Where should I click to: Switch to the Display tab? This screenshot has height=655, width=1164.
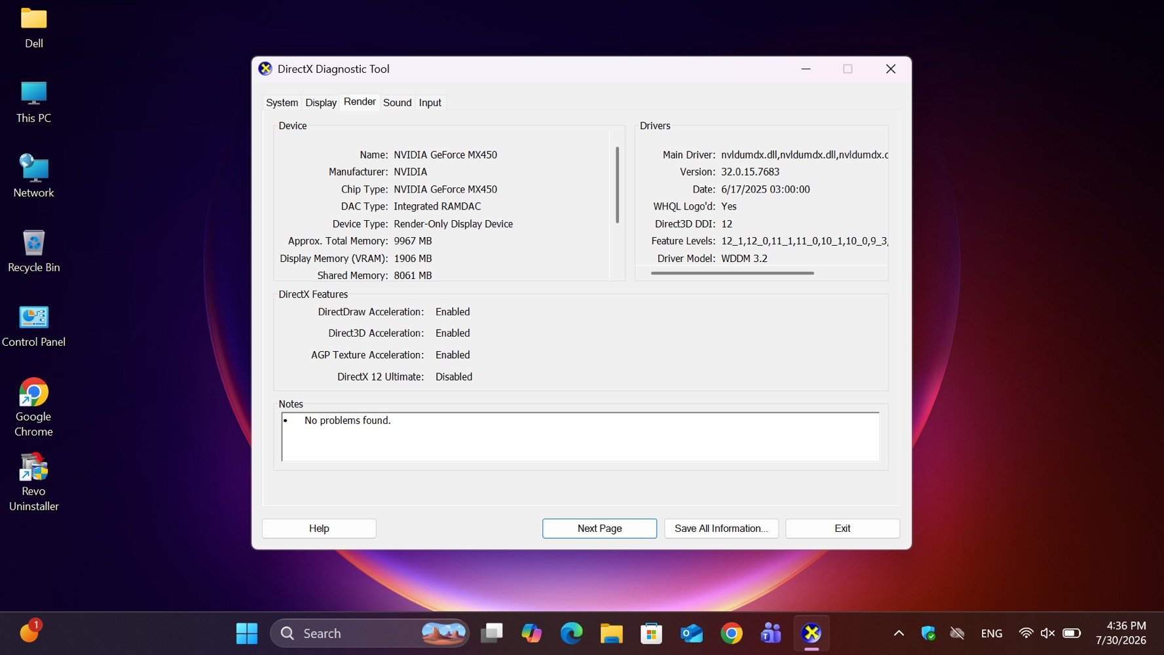(321, 103)
